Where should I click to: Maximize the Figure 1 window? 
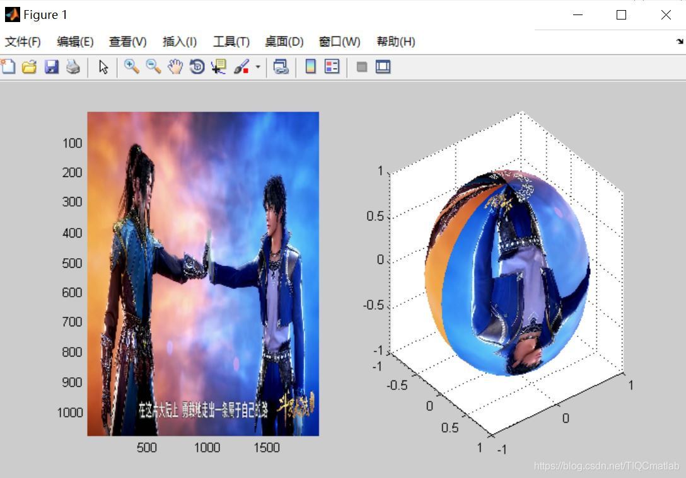click(x=621, y=15)
